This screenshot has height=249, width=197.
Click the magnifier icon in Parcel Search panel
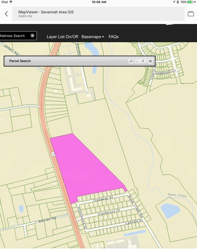tap(131, 61)
